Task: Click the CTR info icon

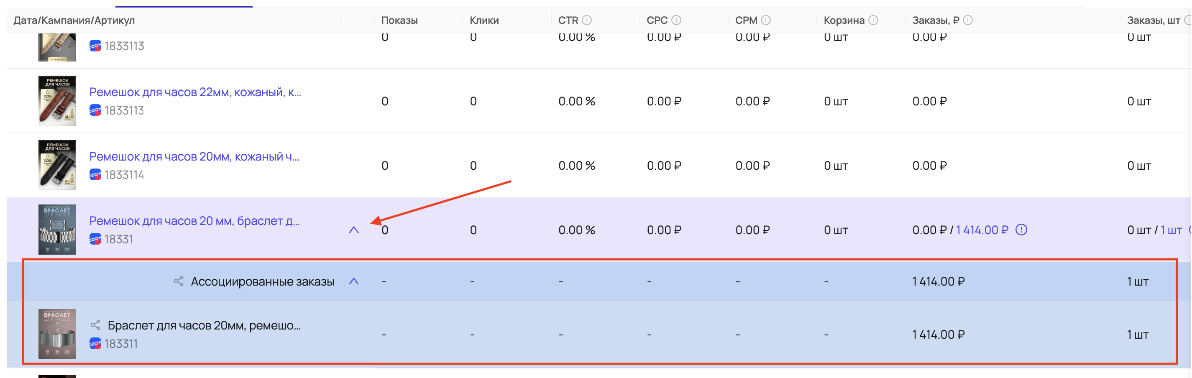Action: tap(587, 20)
